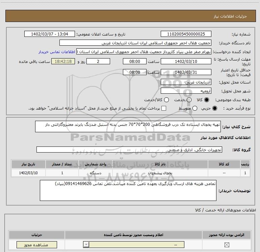The width and height of the screenshot is (260, 252).
Task: Click the نوع فرآیند خرید label
Action: tap(237, 108)
